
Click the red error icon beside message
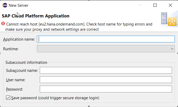click(x=3, y=24)
